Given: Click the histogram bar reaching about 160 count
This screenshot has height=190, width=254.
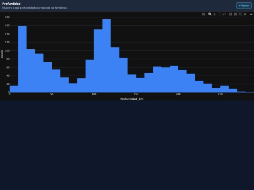Looking at the screenshot, I should pos(23,59).
